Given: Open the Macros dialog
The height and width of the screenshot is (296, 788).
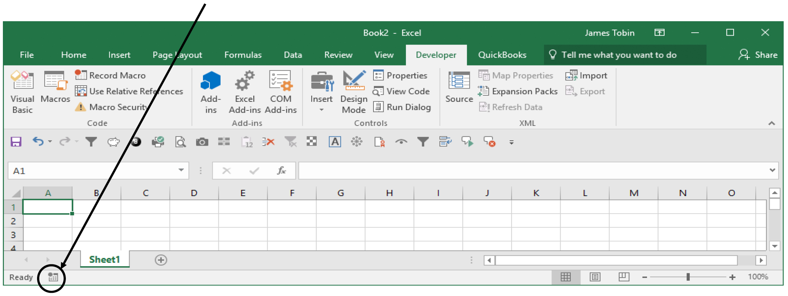Looking at the screenshot, I should click(x=55, y=87).
